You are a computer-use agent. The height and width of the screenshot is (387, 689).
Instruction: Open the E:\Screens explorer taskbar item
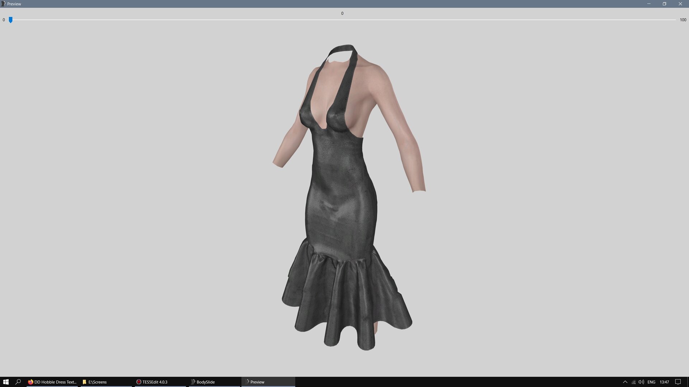coord(107,382)
